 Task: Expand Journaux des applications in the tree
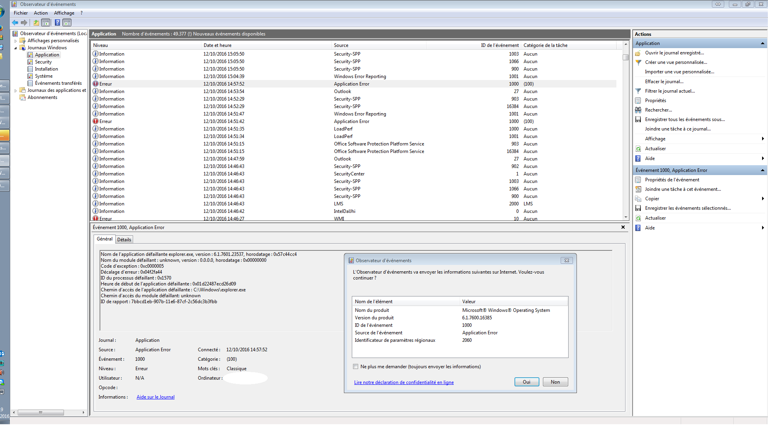tap(15, 90)
